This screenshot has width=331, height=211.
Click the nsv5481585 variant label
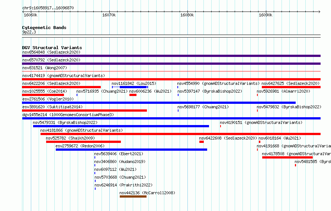(x=313, y=162)
